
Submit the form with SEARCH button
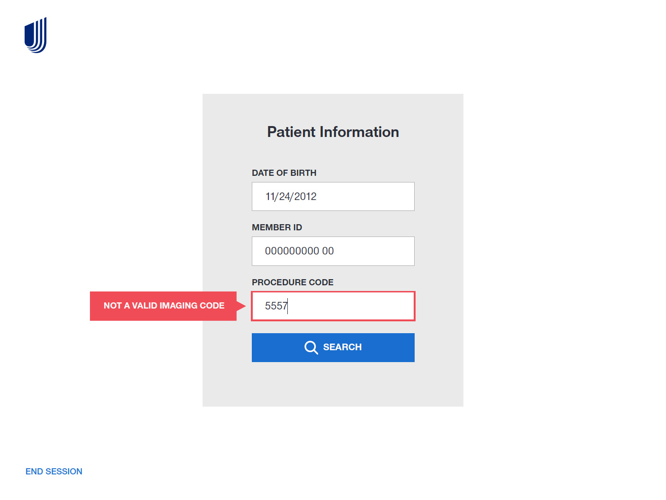click(333, 347)
